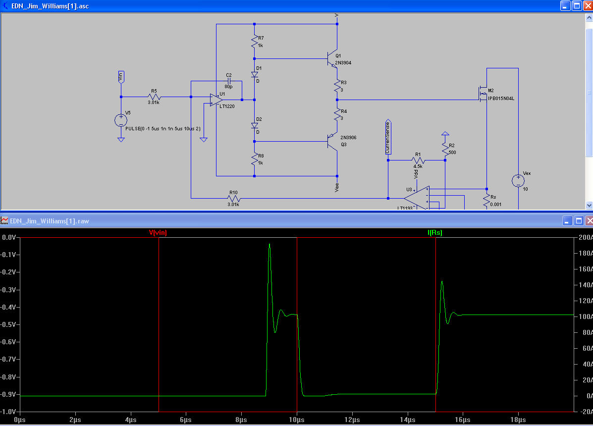Viewport: 593px width, 426px height.
Task: Click the 0.0V left axis label
Action: 9,237
